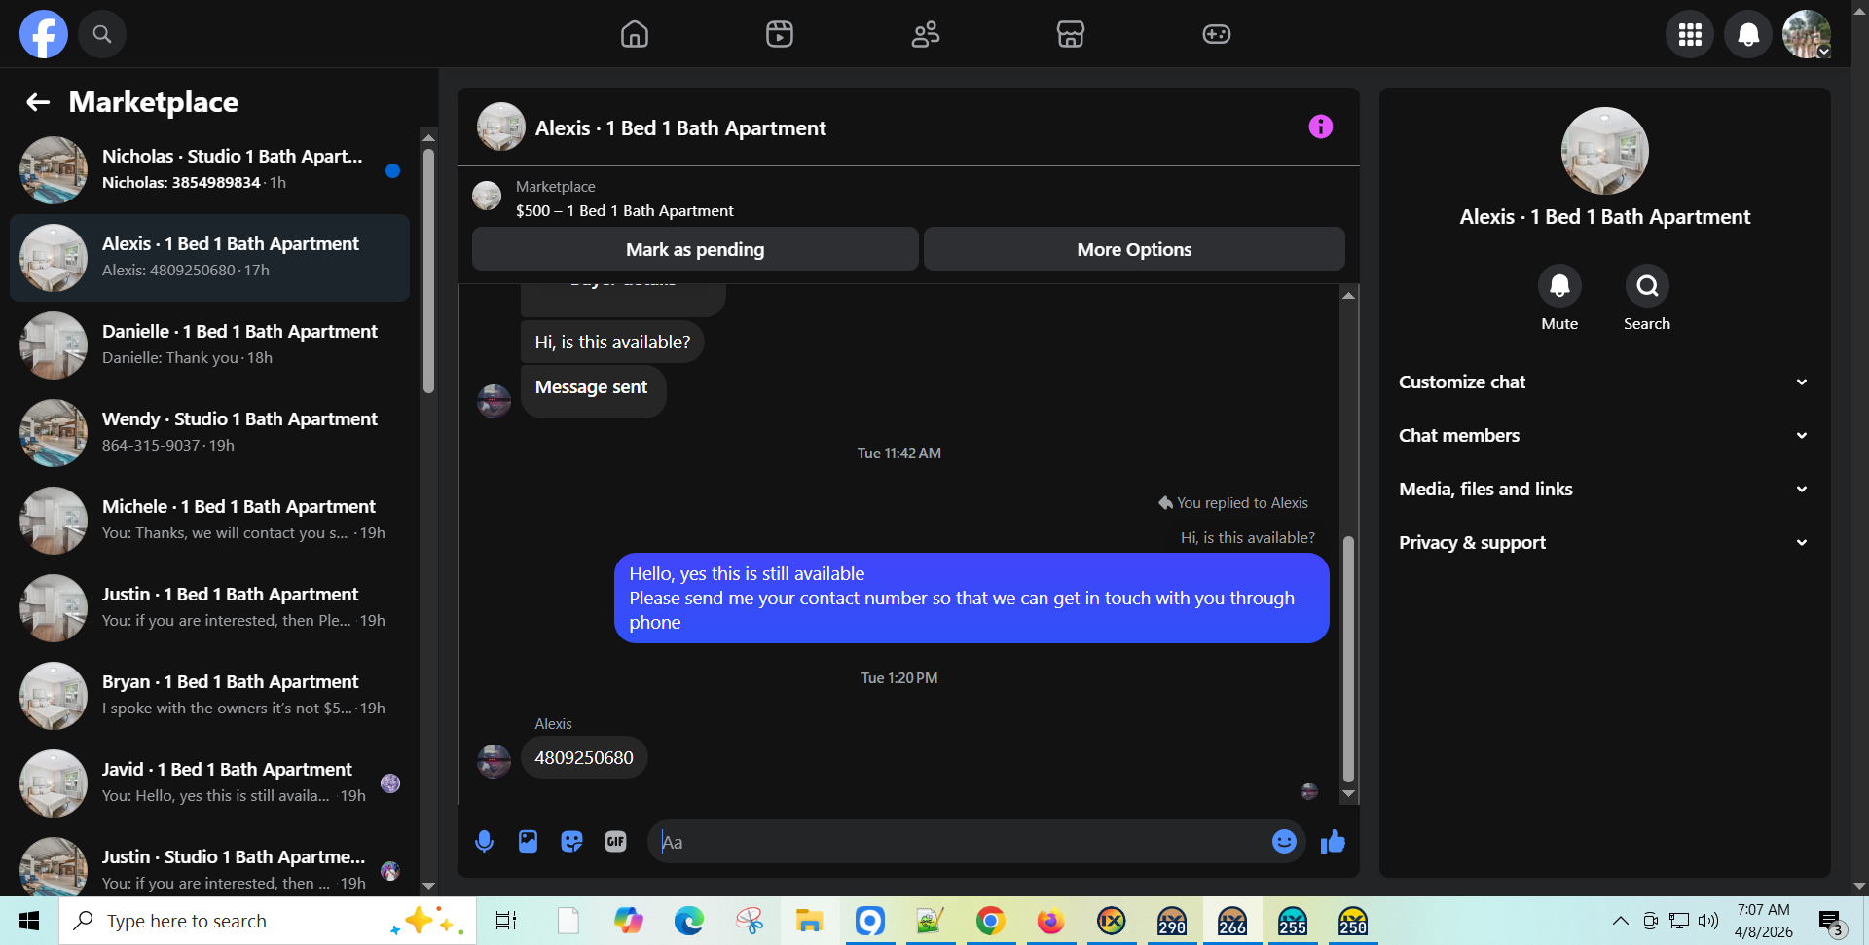Click More Options button

tap(1134, 249)
